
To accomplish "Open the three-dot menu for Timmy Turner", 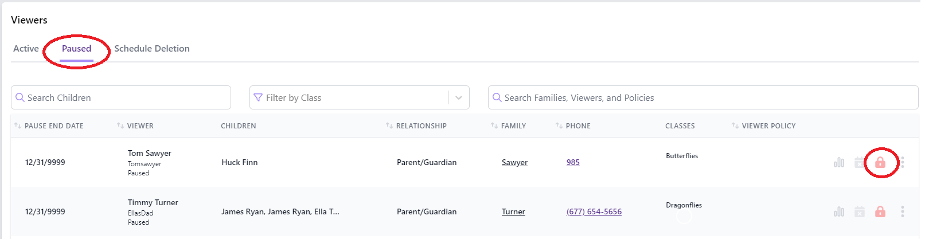I will 902,211.
